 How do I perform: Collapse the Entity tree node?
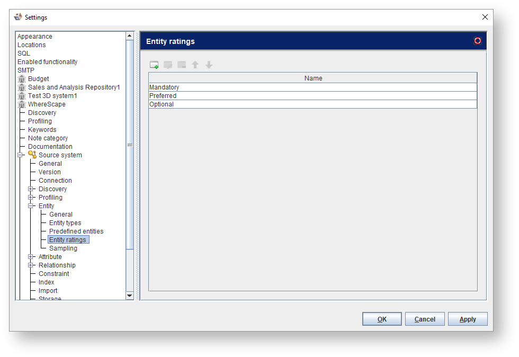31,206
